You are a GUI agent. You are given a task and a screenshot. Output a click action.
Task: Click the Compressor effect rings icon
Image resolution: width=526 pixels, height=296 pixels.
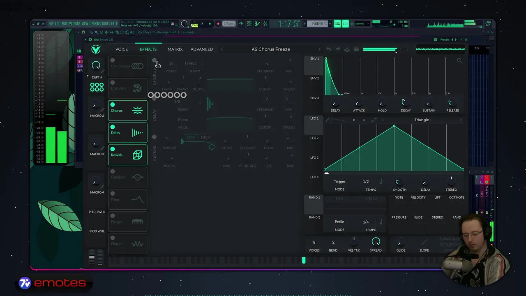pyautogui.click(x=138, y=66)
